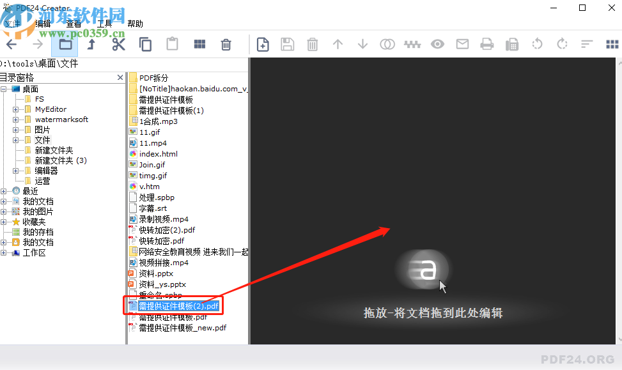Create a new document using the plus icon
The image size is (622, 370).
tap(263, 44)
